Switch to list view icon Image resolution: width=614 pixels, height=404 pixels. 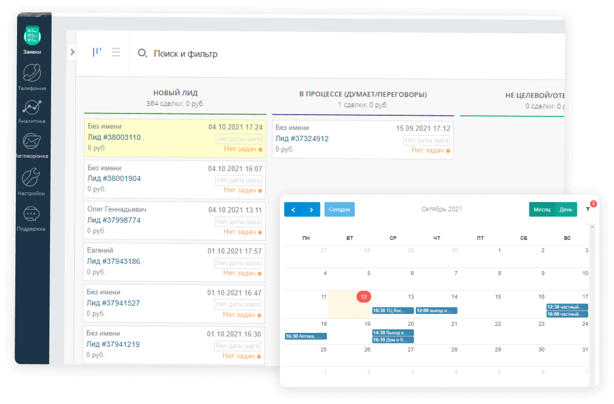point(116,52)
